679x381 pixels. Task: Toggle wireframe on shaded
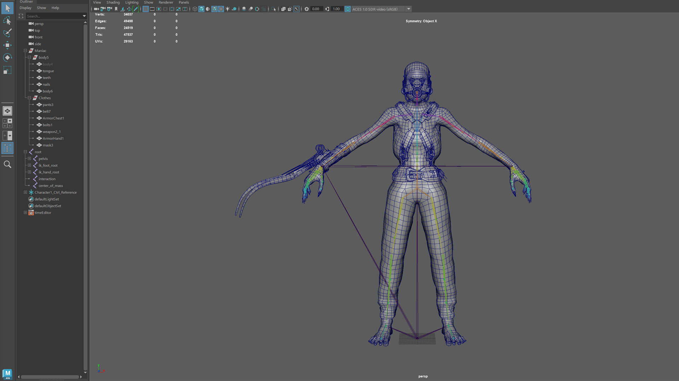coord(215,9)
